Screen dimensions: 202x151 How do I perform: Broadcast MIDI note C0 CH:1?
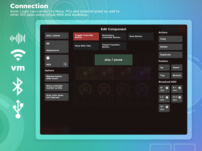pyautogui.click(x=164, y=98)
